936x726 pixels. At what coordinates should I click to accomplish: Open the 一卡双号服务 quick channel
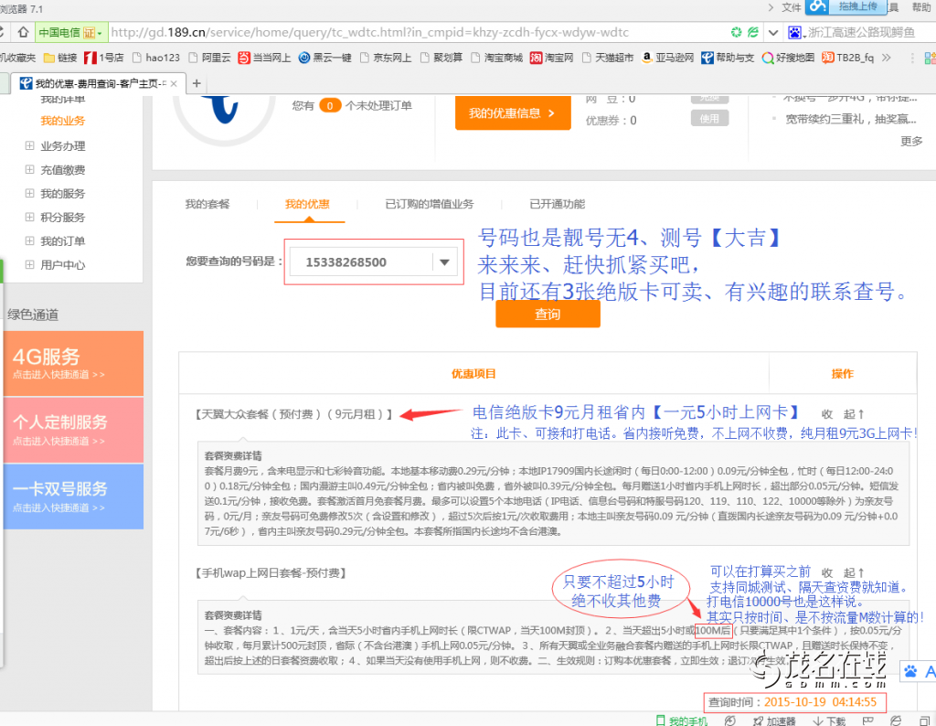coord(73,496)
